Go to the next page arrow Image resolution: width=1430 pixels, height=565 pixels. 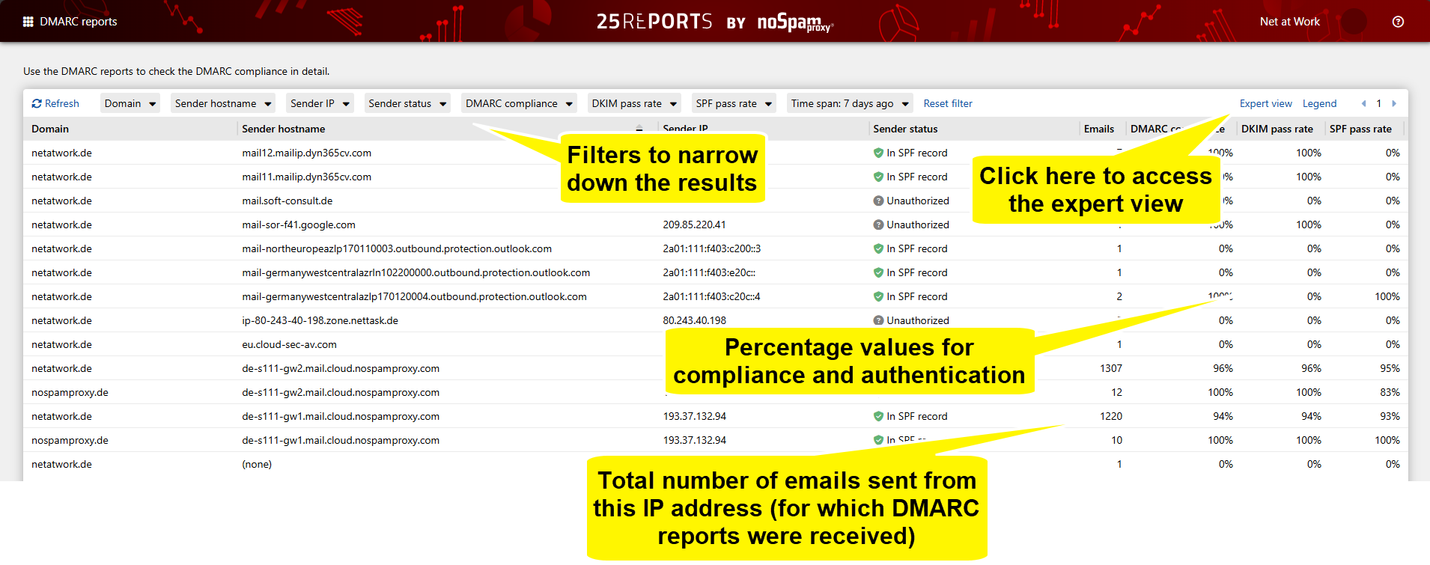click(1394, 104)
